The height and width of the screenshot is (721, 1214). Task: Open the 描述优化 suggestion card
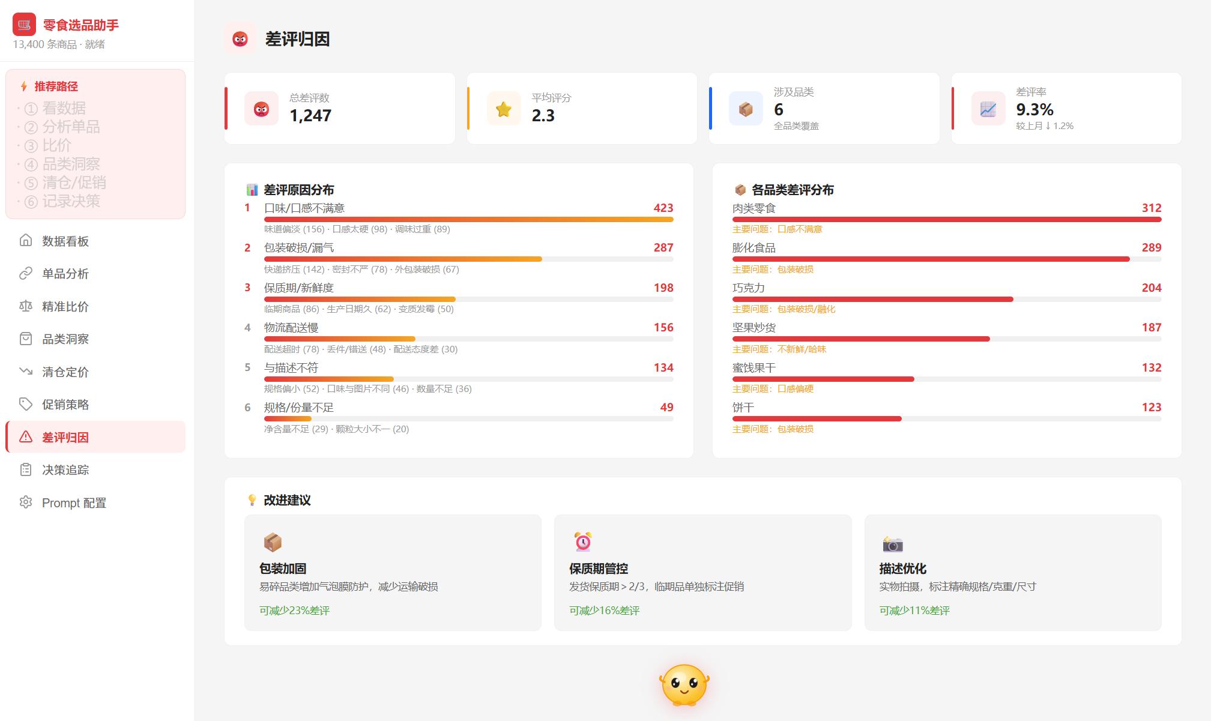pos(1013,573)
